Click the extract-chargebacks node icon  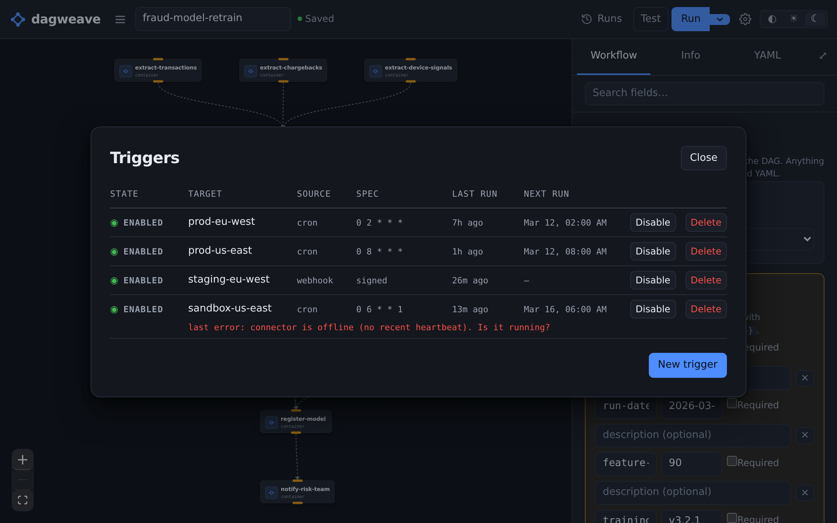click(x=250, y=71)
